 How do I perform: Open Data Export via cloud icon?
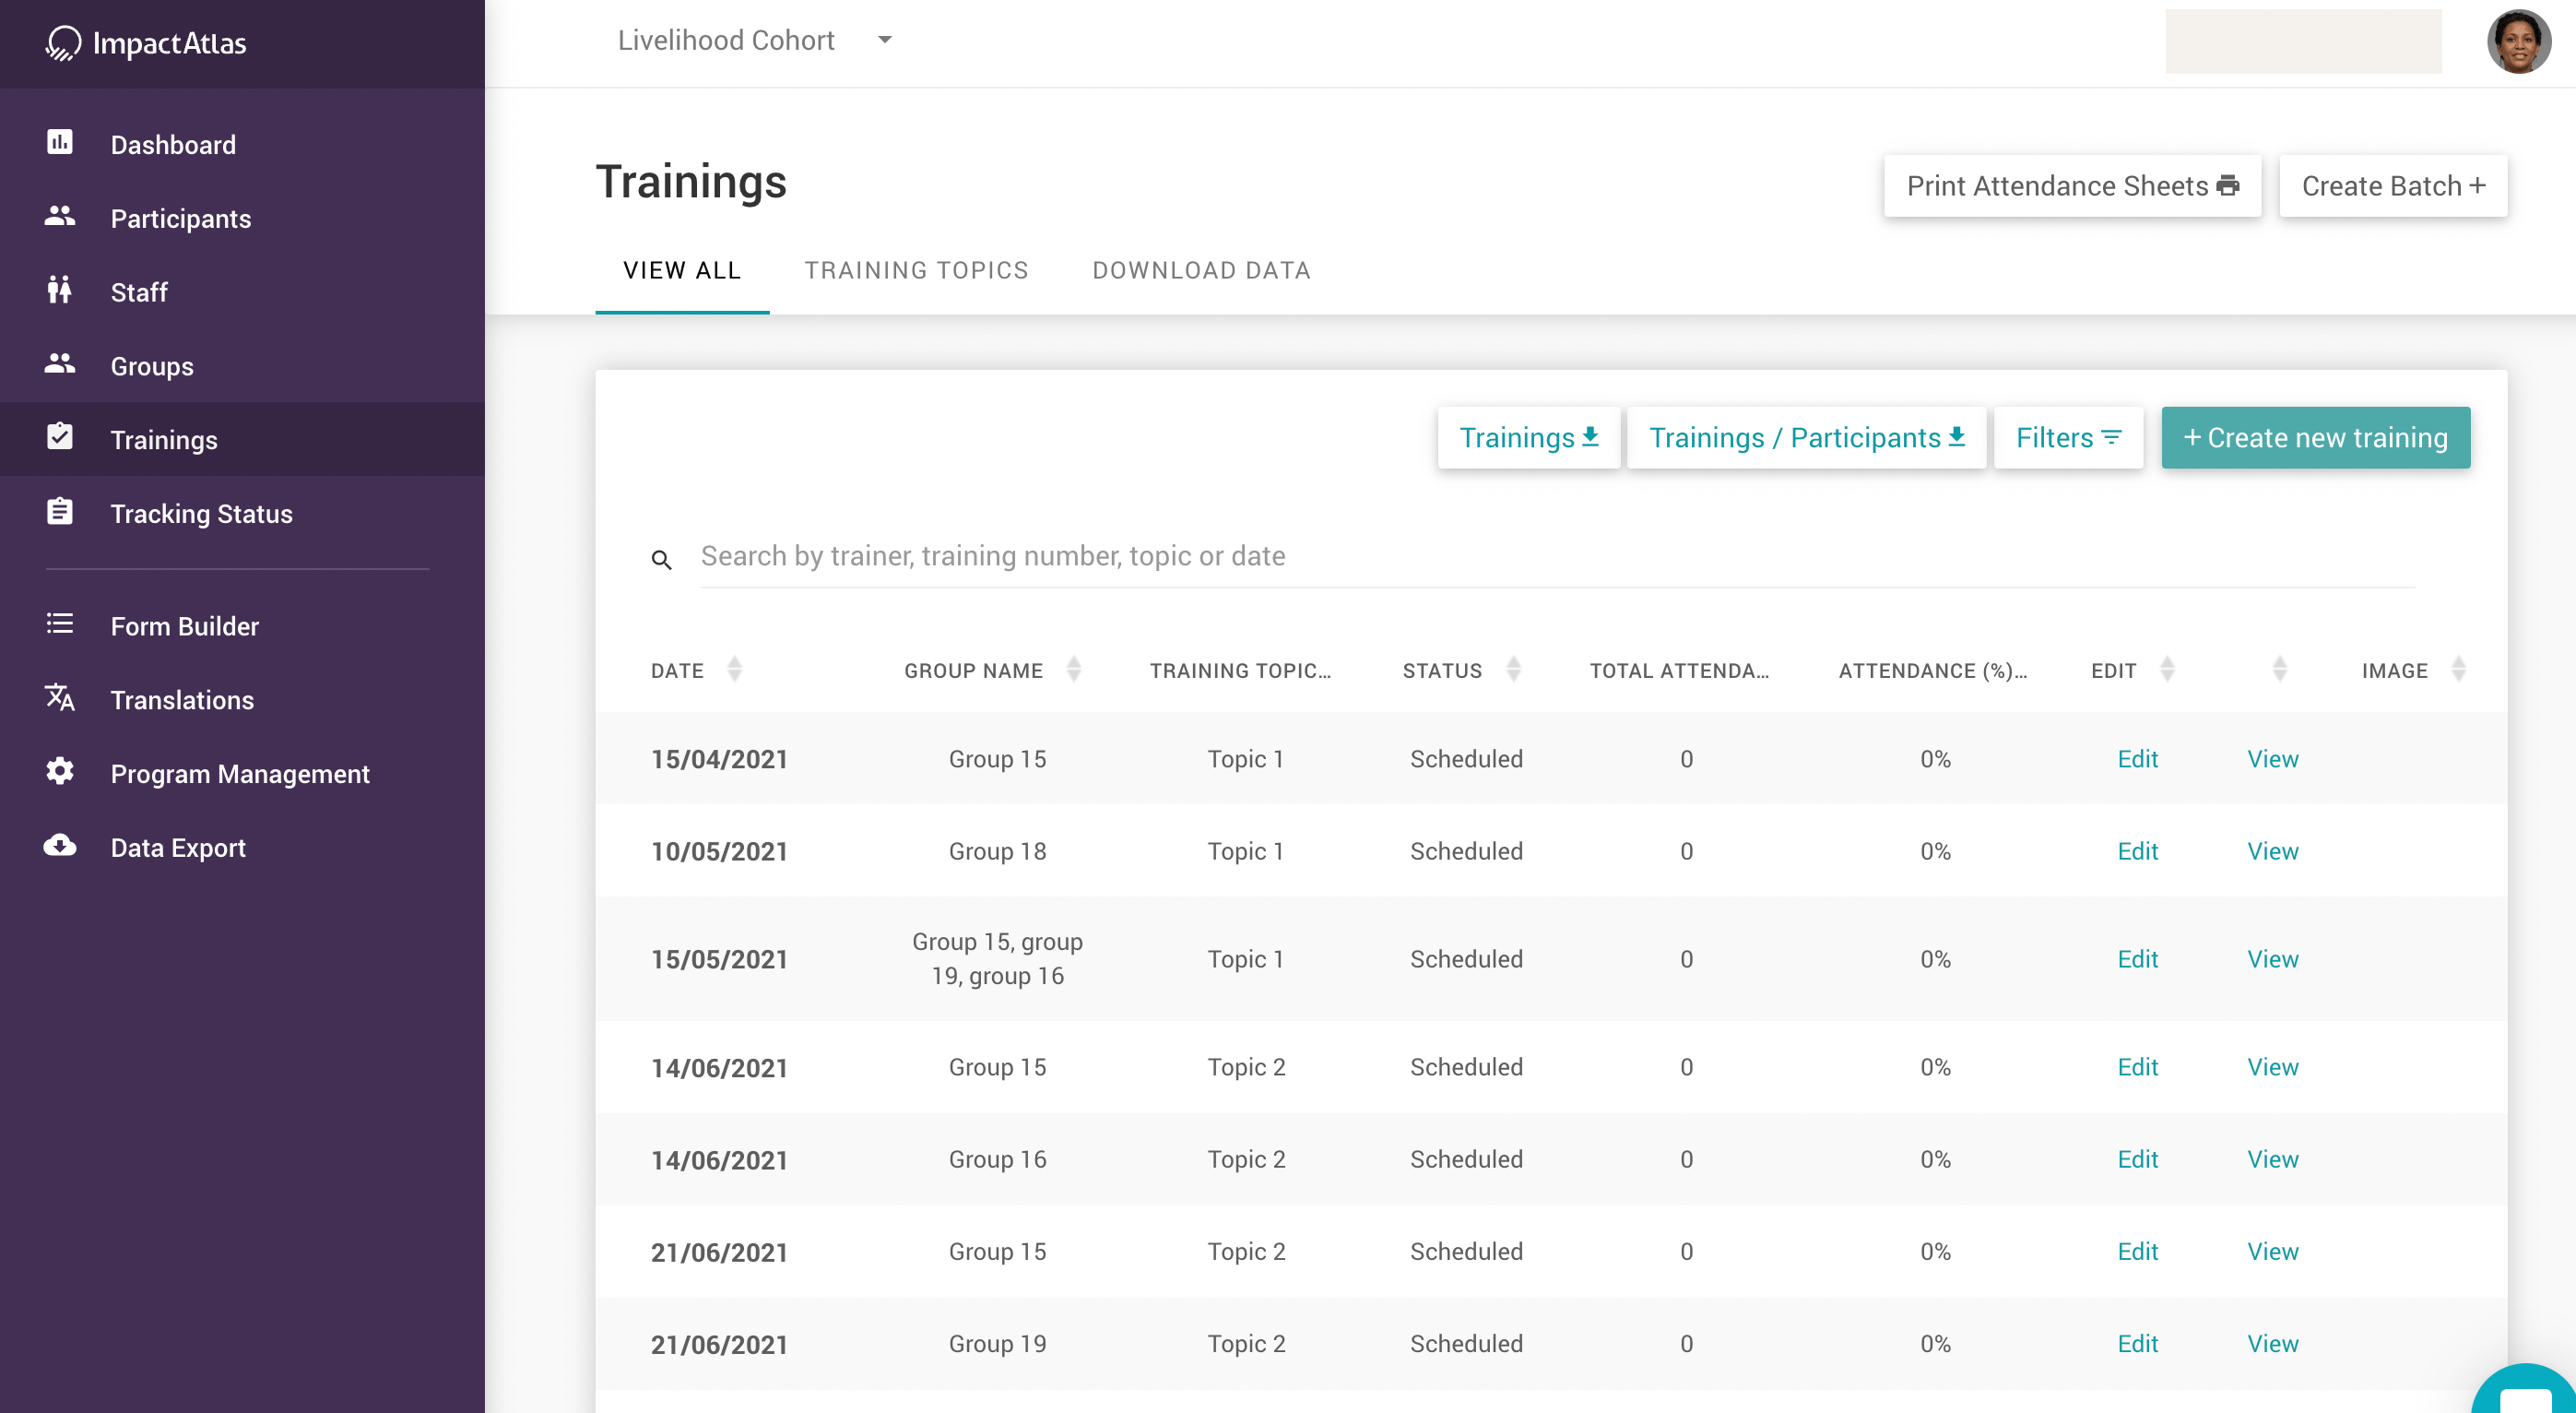tap(59, 847)
